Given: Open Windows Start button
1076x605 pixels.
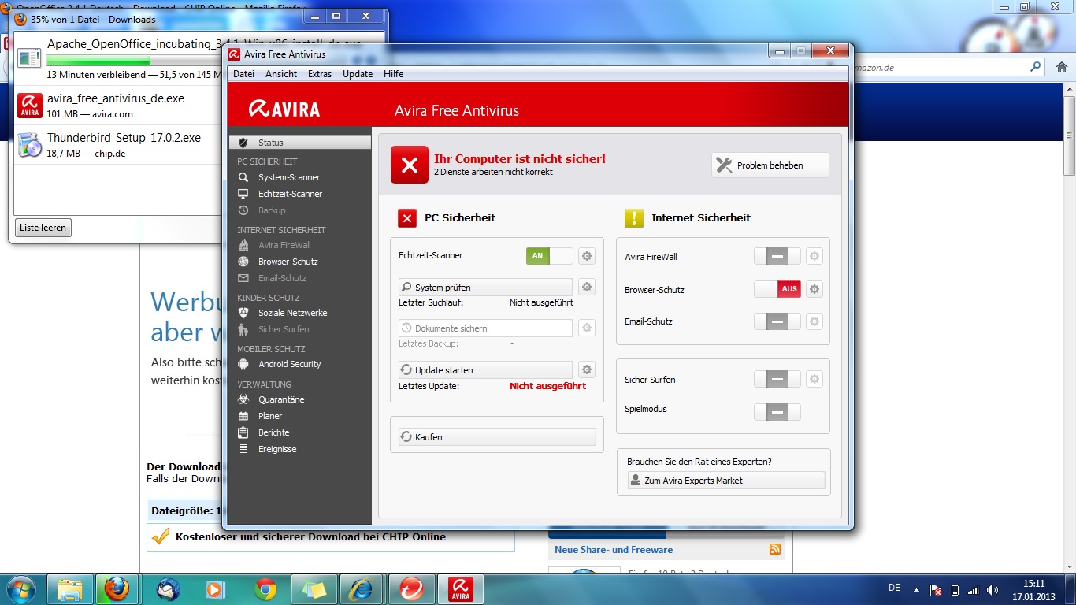Looking at the screenshot, I should [x=20, y=588].
